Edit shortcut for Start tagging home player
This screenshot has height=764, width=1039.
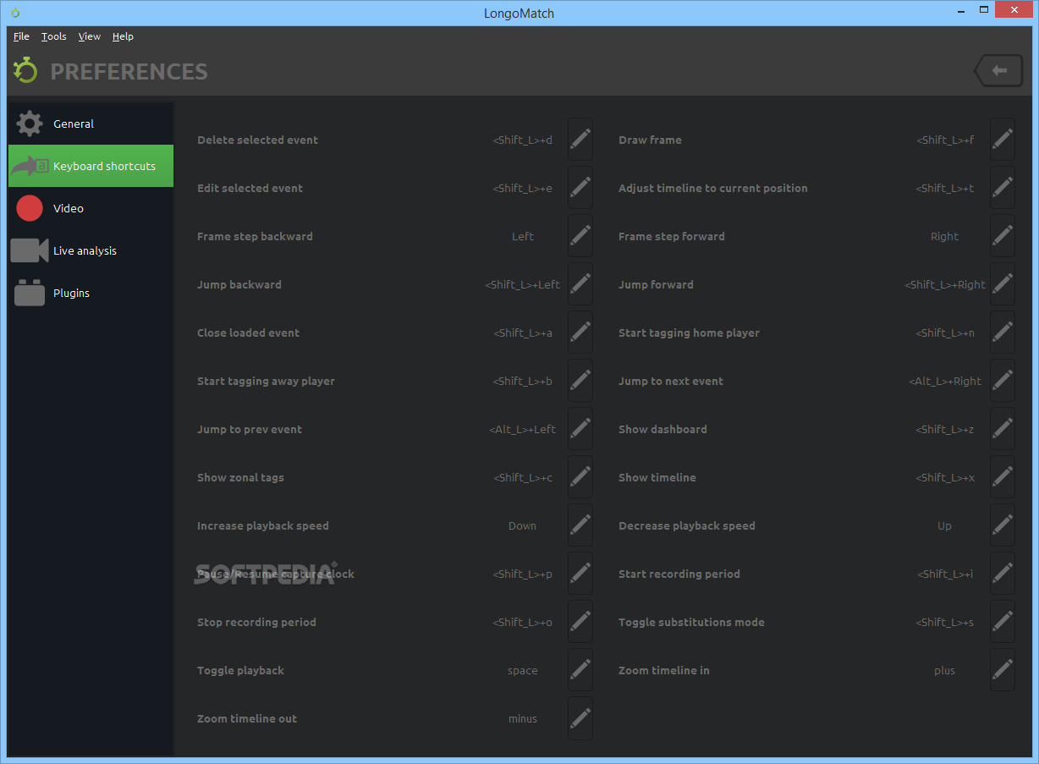[x=1003, y=333]
